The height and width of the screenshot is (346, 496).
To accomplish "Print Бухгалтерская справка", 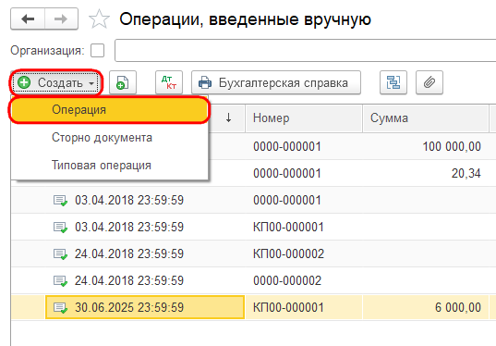I will (x=276, y=82).
